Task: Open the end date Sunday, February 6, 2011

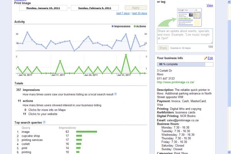Action: point(94,8)
